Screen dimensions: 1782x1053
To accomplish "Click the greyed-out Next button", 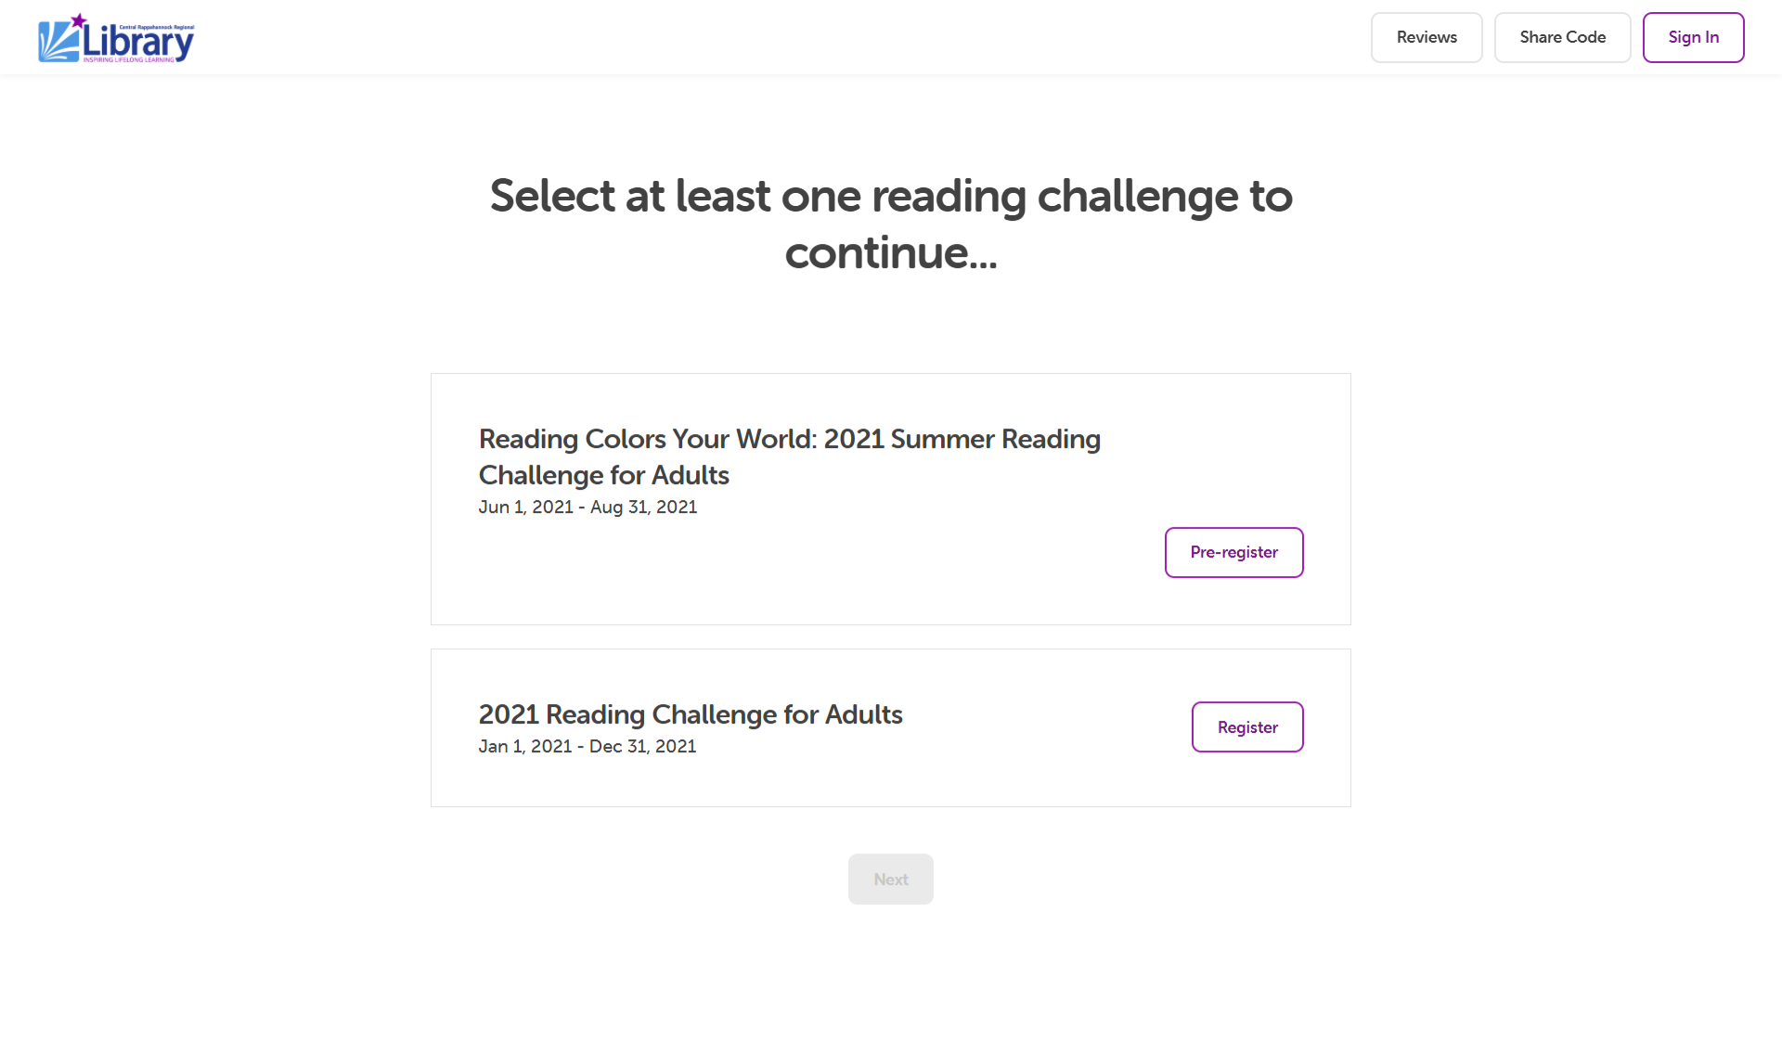I will tap(890, 879).
